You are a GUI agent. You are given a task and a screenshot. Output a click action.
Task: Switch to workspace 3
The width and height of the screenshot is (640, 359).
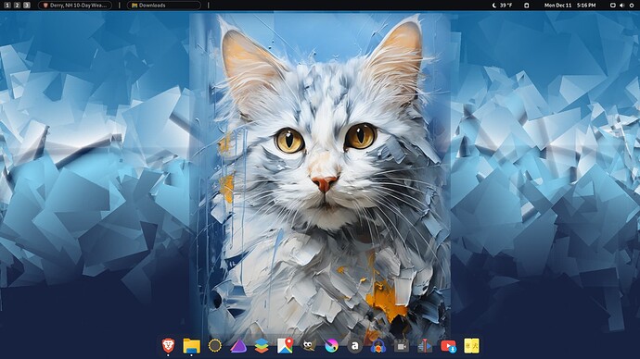click(x=27, y=6)
